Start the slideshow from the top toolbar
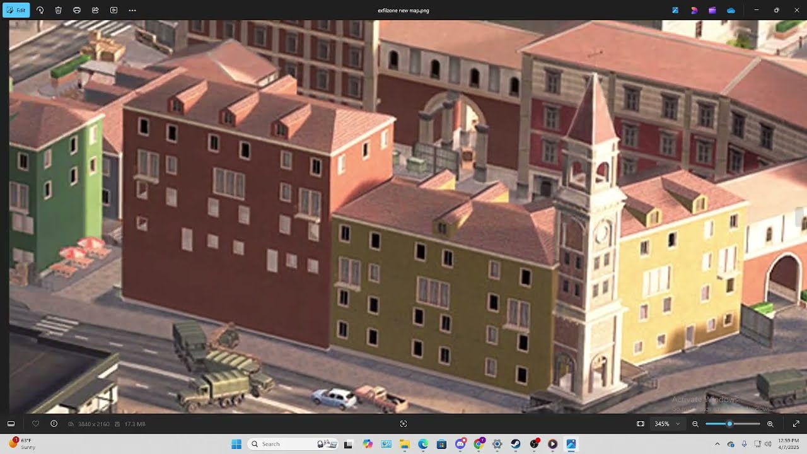Screen dimensions: 807x454 click(x=113, y=10)
